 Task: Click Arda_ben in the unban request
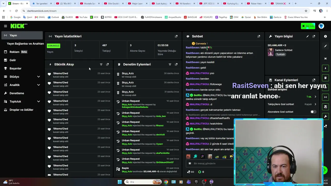pos(161,116)
